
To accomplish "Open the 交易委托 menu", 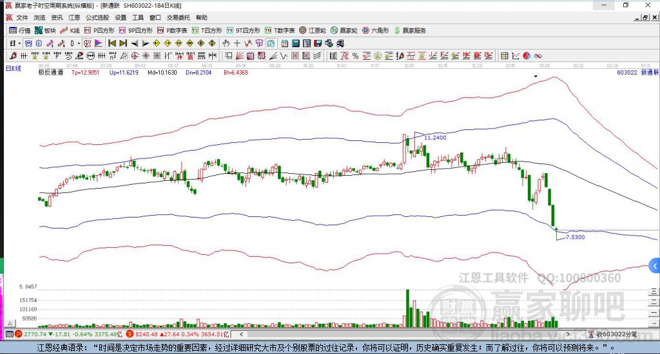I will click(179, 17).
